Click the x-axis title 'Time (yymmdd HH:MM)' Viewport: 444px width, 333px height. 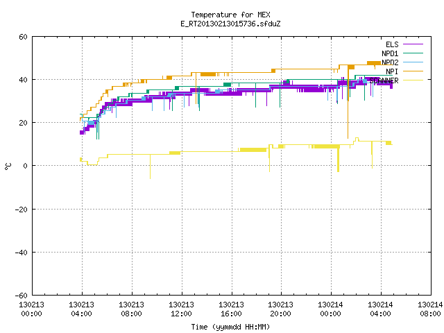click(x=230, y=327)
